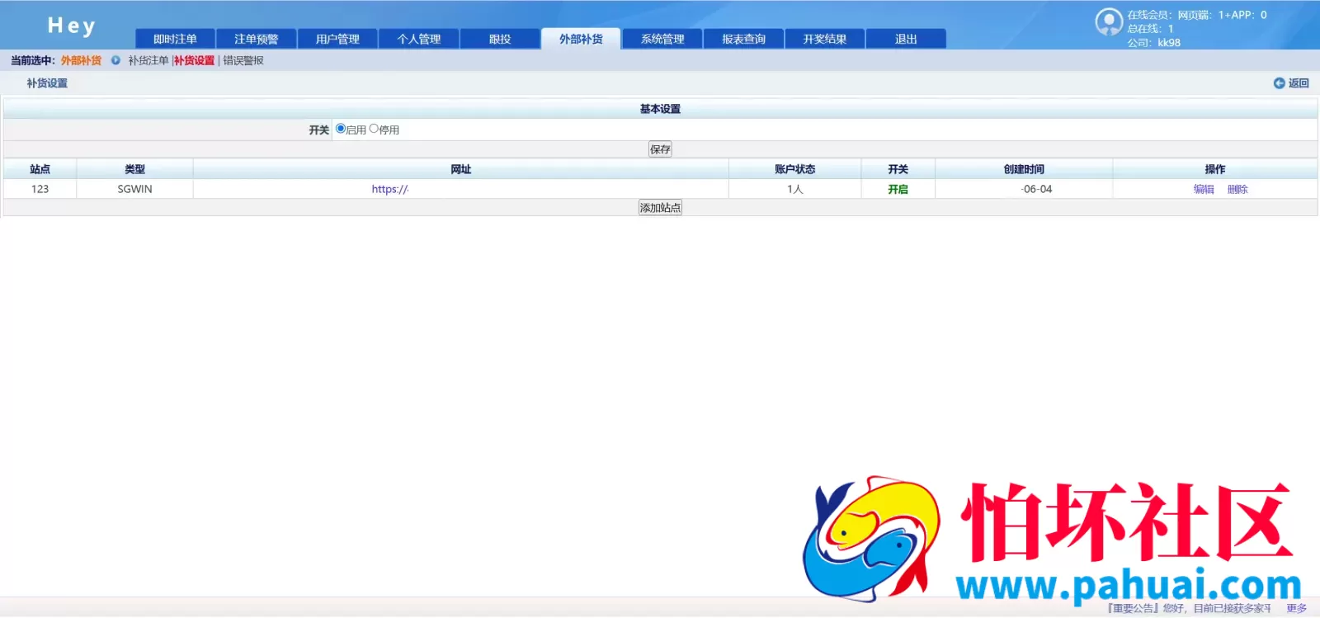
Task: Click the 类型 column header
Action: point(134,169)
